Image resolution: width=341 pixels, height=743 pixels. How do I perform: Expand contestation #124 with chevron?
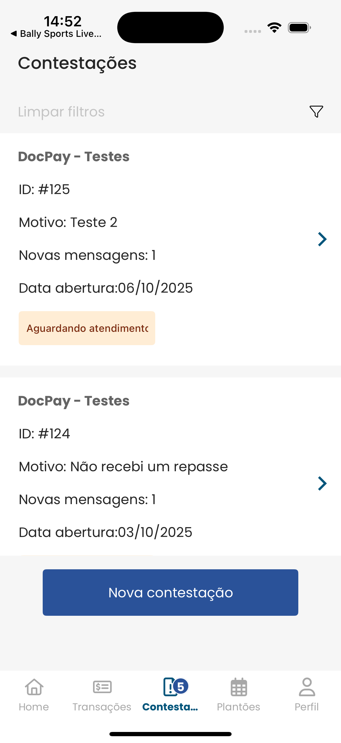(322, 483)
